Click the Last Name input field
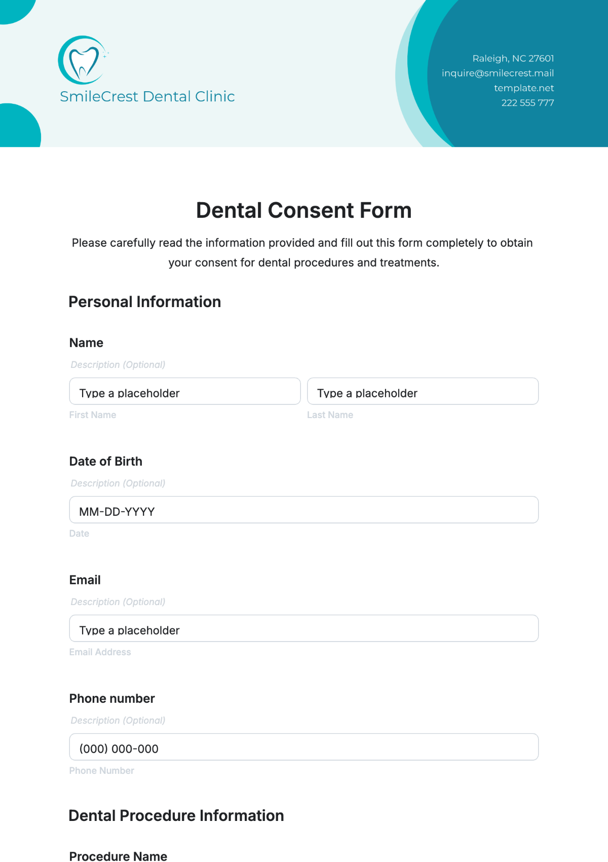The width and height of the screenshot is (608, 862). tap(423, 391)
